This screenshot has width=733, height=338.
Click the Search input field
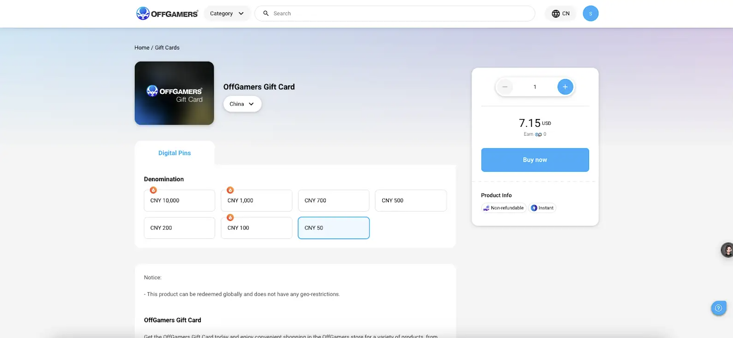[x=395, y=13]
